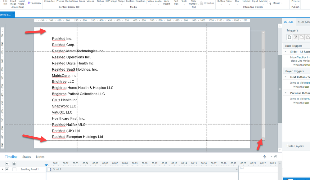Click the slide stage vertical scrollbar thumb
Screen dimensions: 310x180
tap(280, 89)
